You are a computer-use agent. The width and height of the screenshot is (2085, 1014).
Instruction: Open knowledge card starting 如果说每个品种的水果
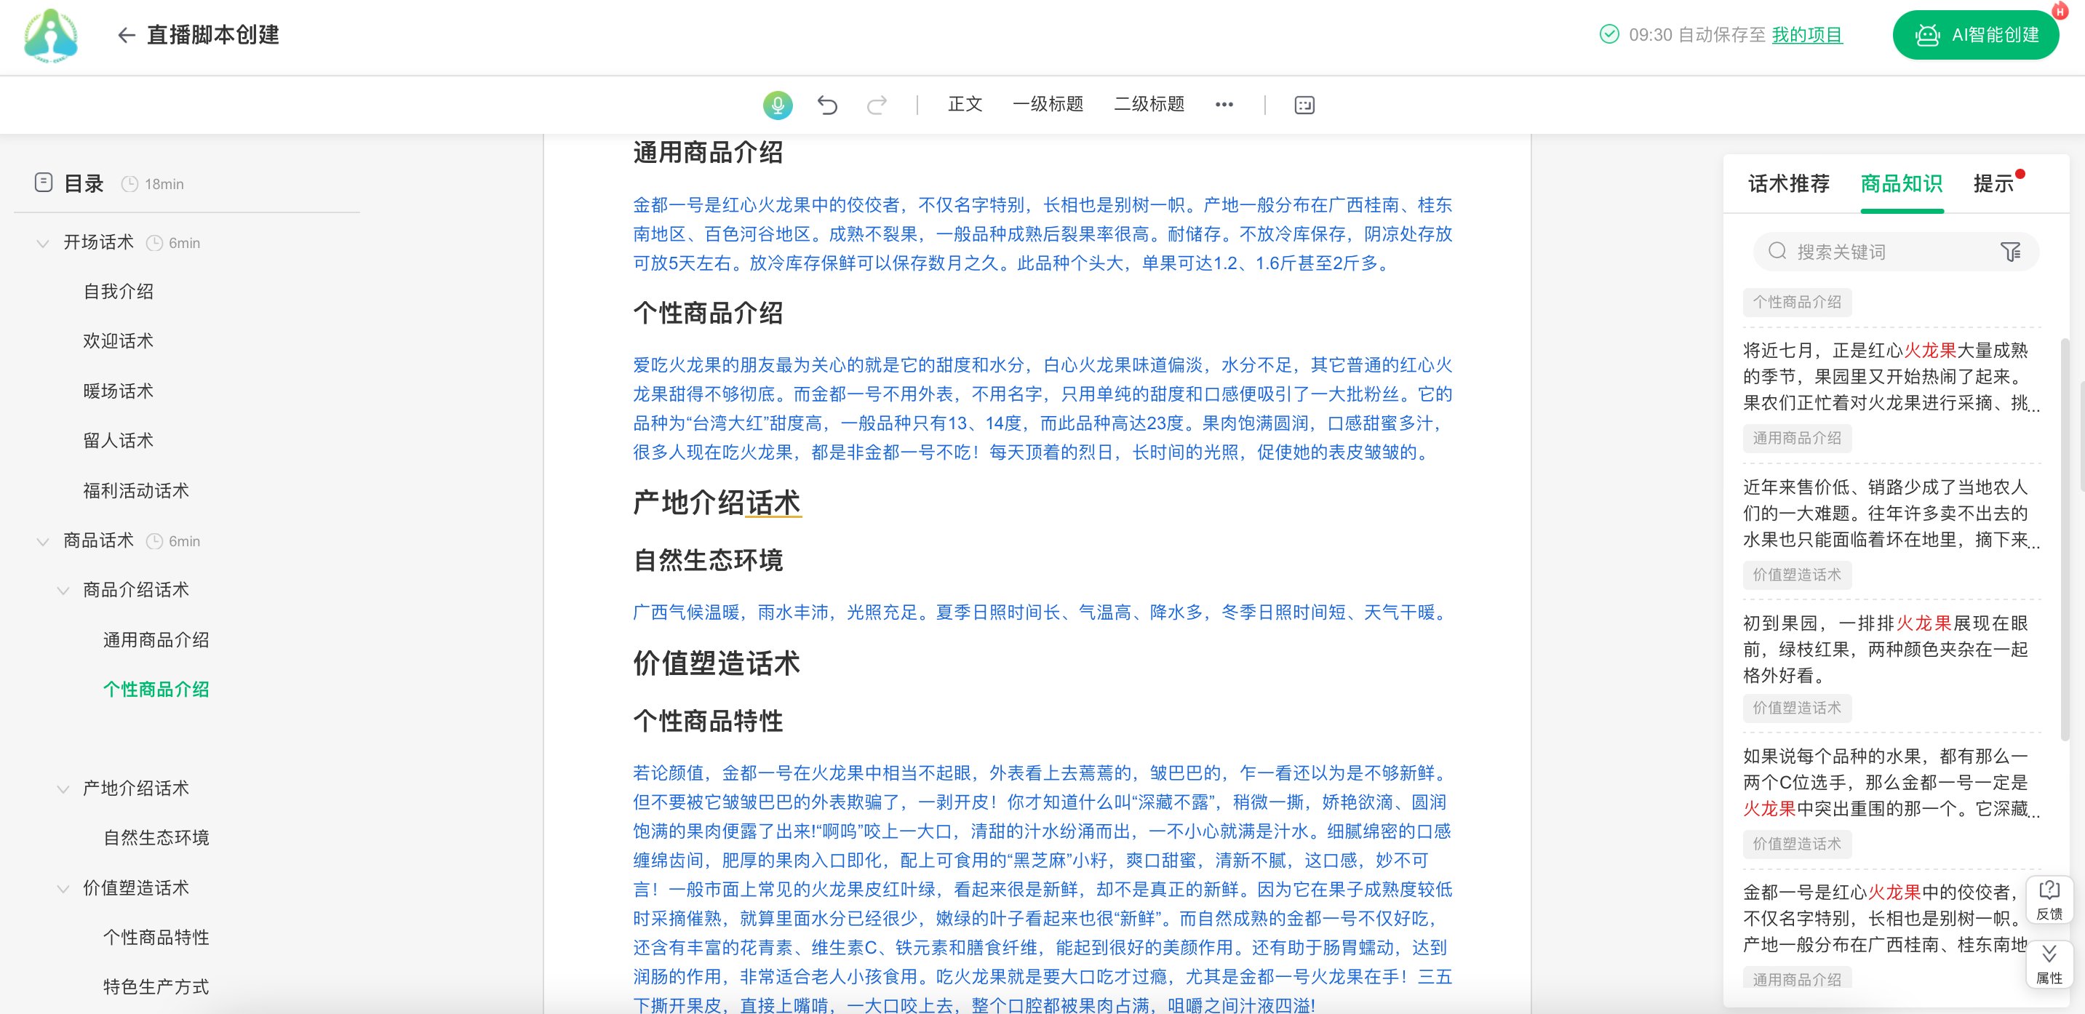tap(1891, 782)
